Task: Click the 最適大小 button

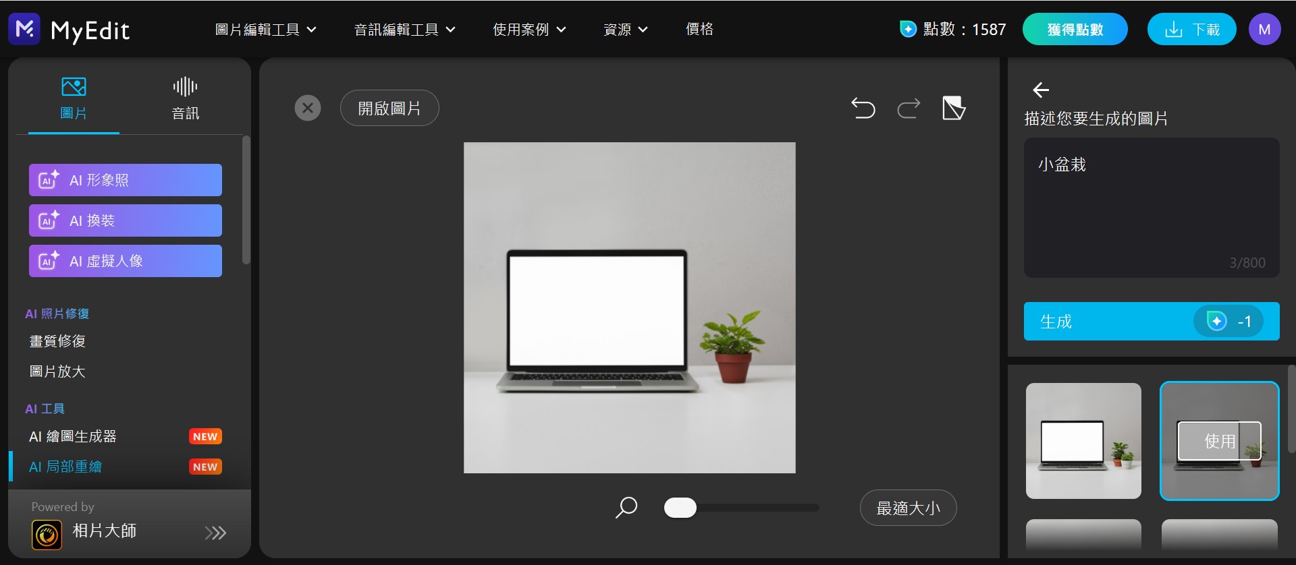Action: [x=908, y=508]
